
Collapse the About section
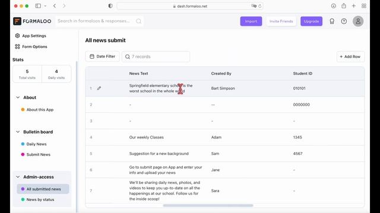click(x=18, y=98)
